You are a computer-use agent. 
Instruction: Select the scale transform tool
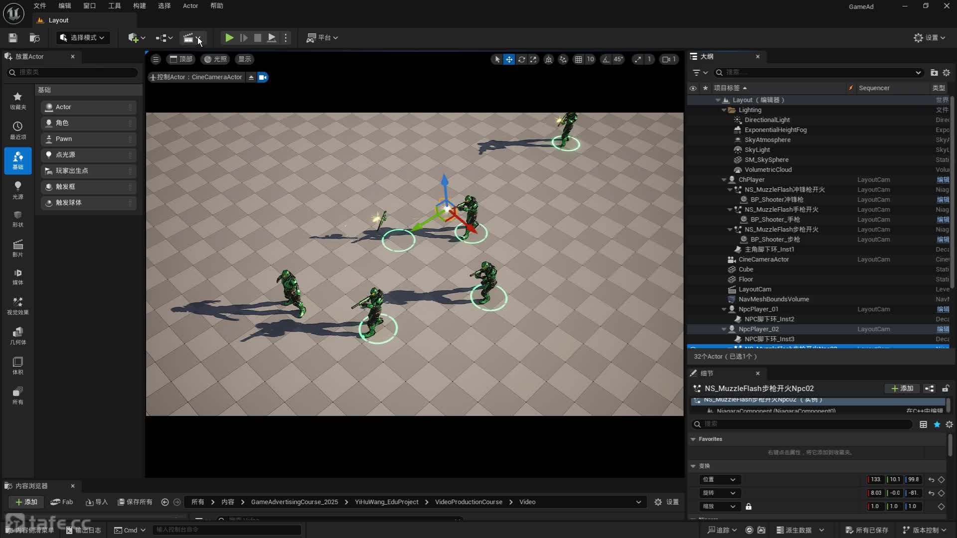click(x=533, y=59)
